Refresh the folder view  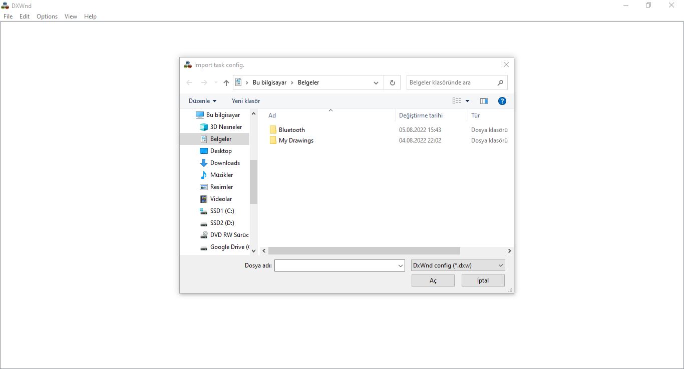(x=392, y=82)
